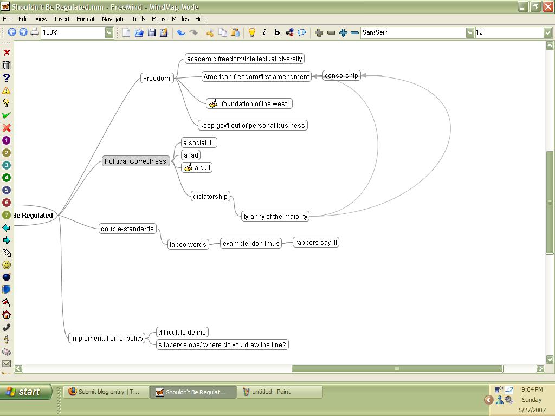This screenshot has width=555, height=416.
Task: Toggle bold formatting
Action: (277, 33)
